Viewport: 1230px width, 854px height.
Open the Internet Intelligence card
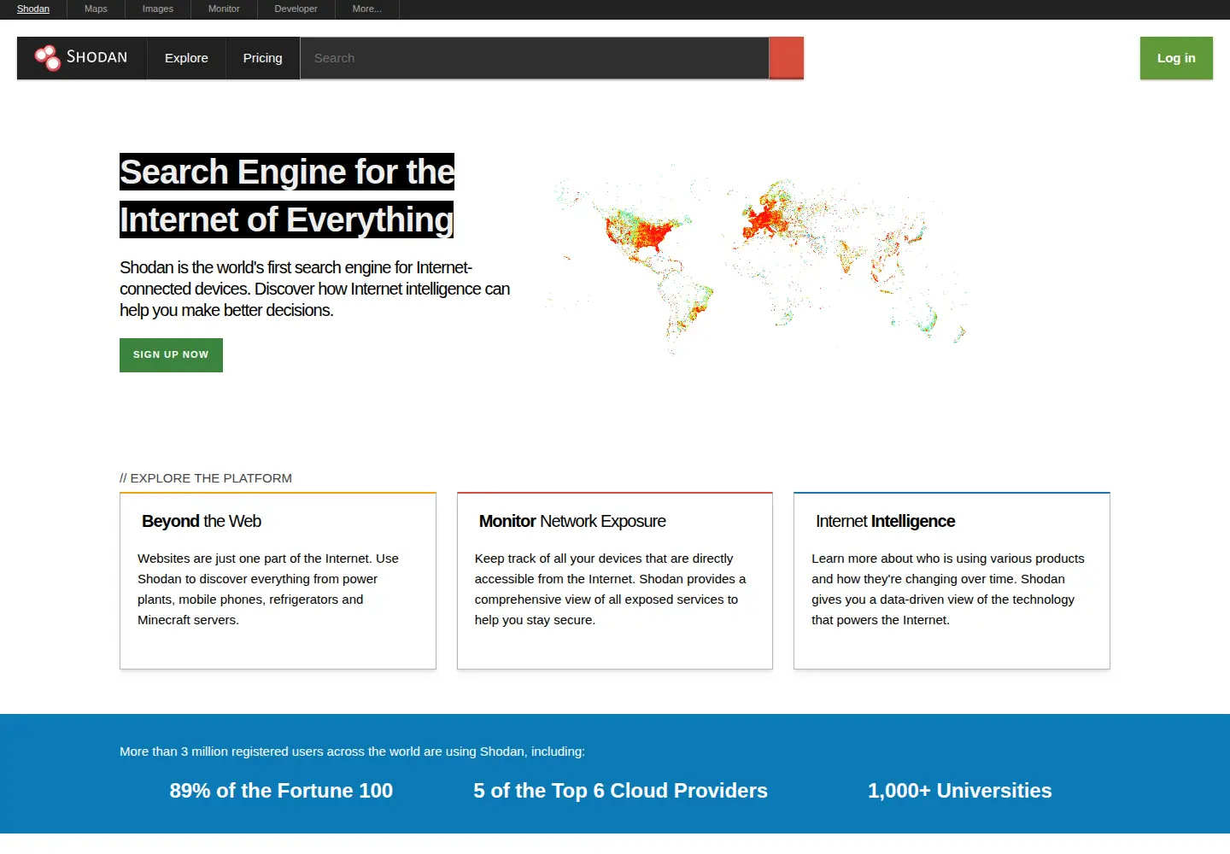tap(952, 581)
